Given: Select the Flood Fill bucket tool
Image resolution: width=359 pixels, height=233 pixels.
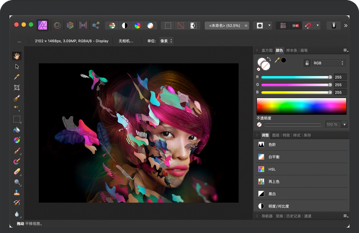Looking at the screenshot, I should pyautogui.click(x=17, y=130).
